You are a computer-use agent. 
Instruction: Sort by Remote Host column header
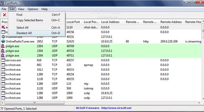tap(193, 22)
